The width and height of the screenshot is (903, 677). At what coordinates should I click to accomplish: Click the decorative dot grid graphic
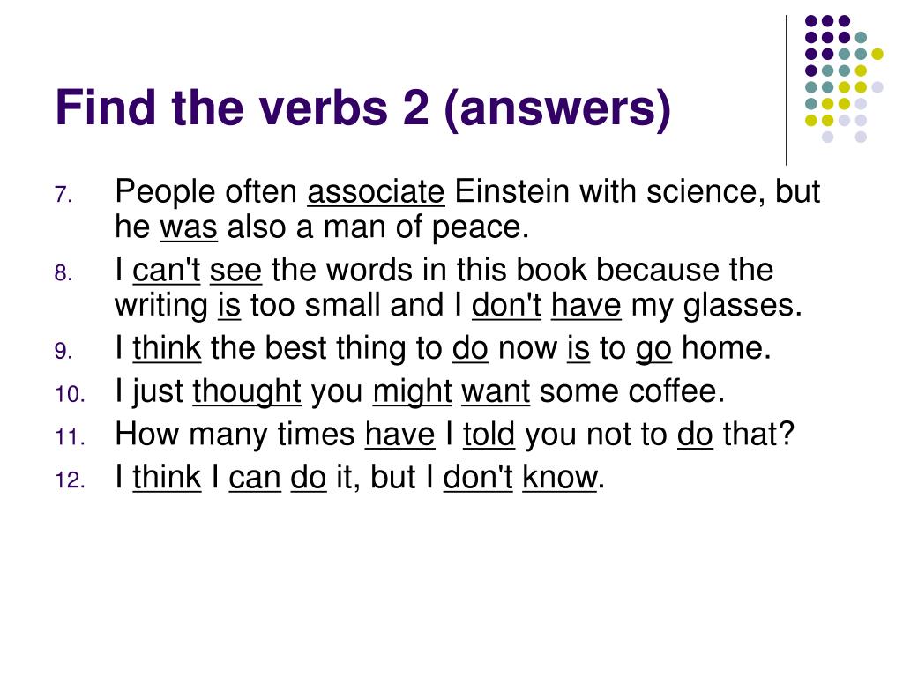844,78
